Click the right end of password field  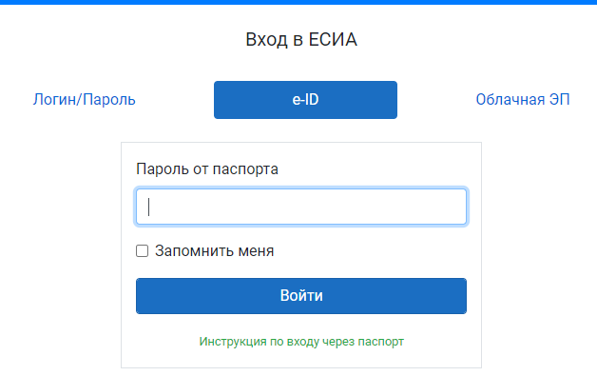(453, 207)
